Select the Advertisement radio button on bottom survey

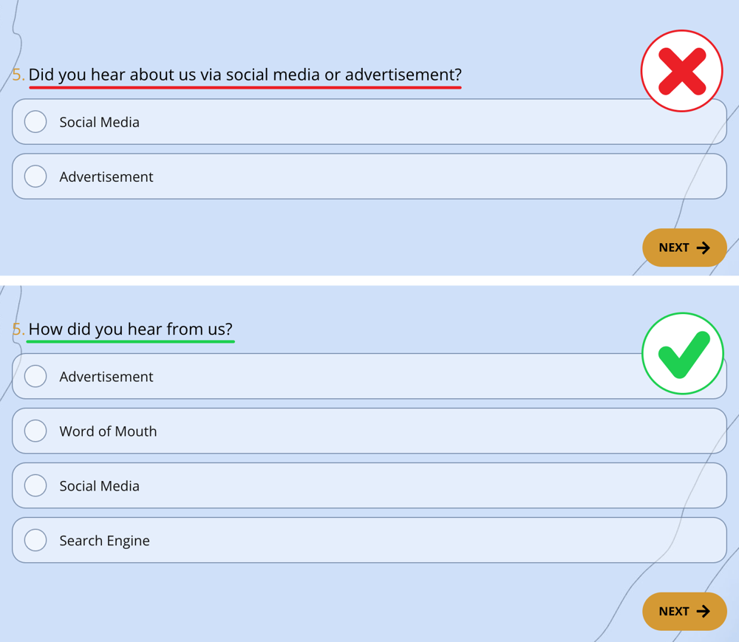(35, 376)
